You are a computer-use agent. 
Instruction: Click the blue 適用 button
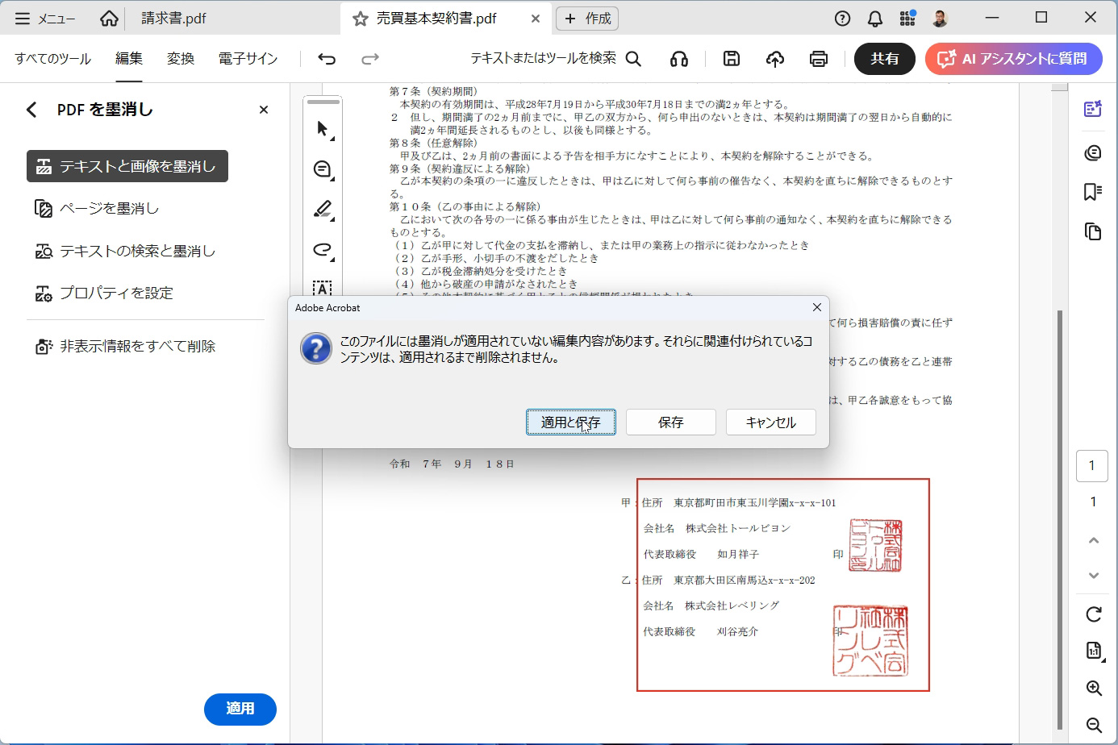click(x=240, y=709)
